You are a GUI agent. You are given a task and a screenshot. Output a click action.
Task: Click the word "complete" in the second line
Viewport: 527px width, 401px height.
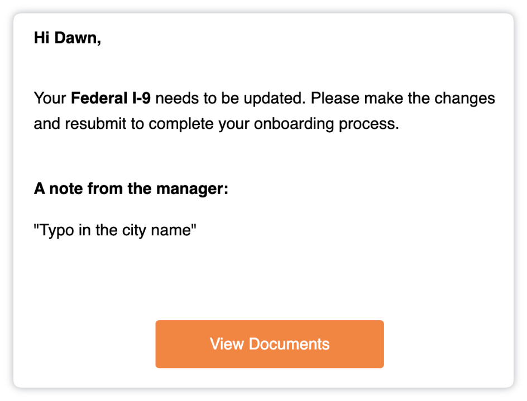click(x=181, y=124)
